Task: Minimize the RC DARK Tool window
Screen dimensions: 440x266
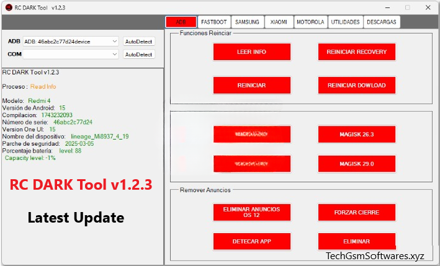Action: [x=387, y=7]
